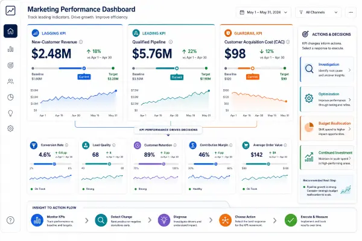This screenshot has height=241, width=362.
Task: Click the orange Current label under CAC
Action: (x=253, y=77)
